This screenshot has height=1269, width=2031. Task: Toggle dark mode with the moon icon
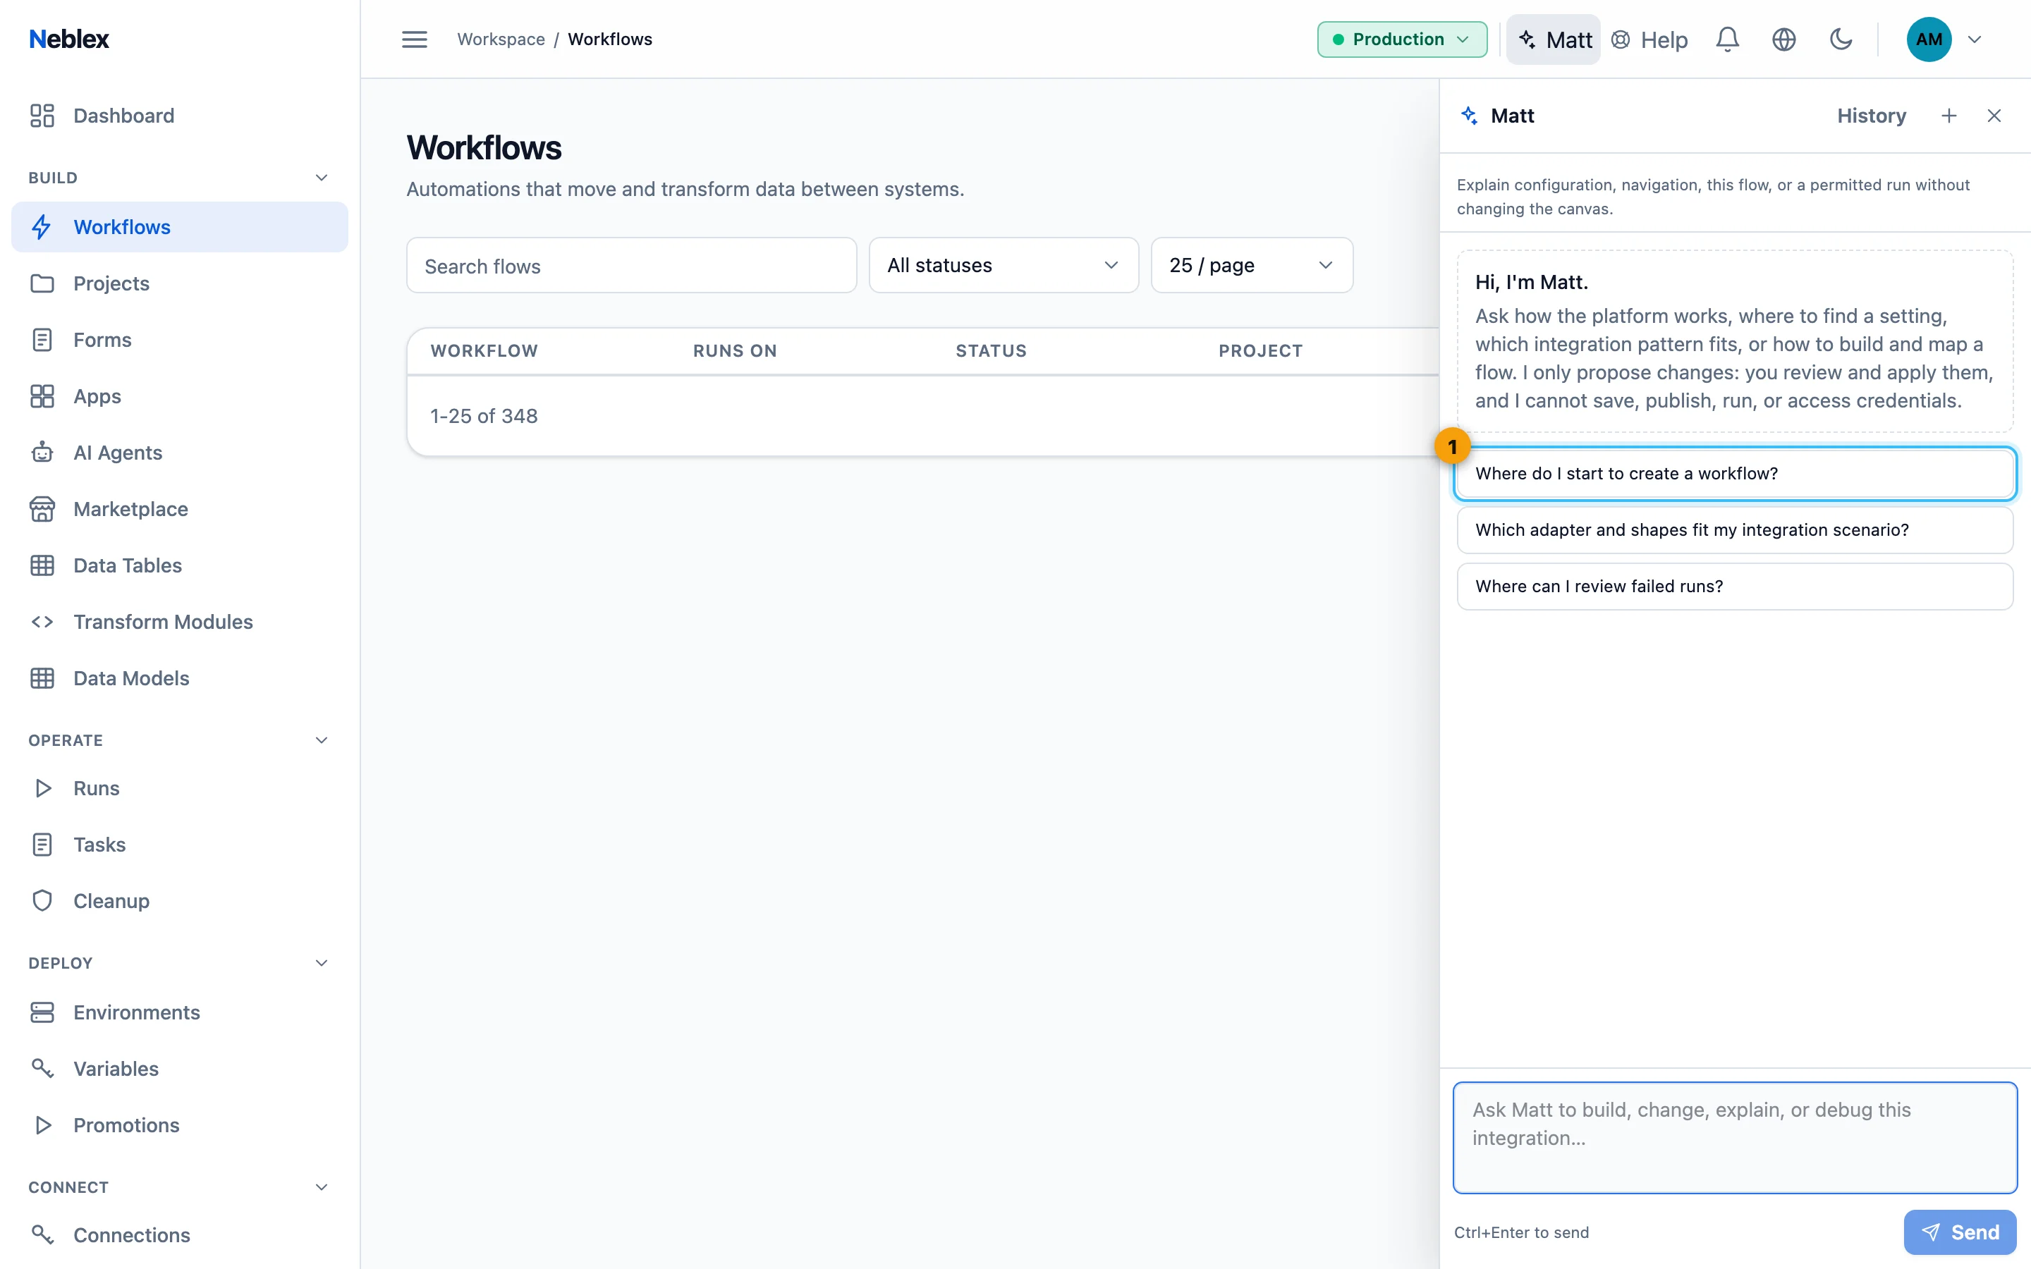click(x=1841, y=39)
